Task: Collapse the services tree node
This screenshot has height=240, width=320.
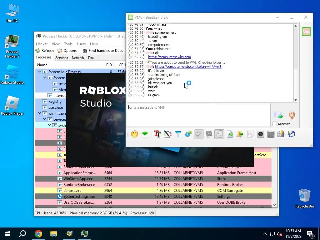Action: click(44, 119)
